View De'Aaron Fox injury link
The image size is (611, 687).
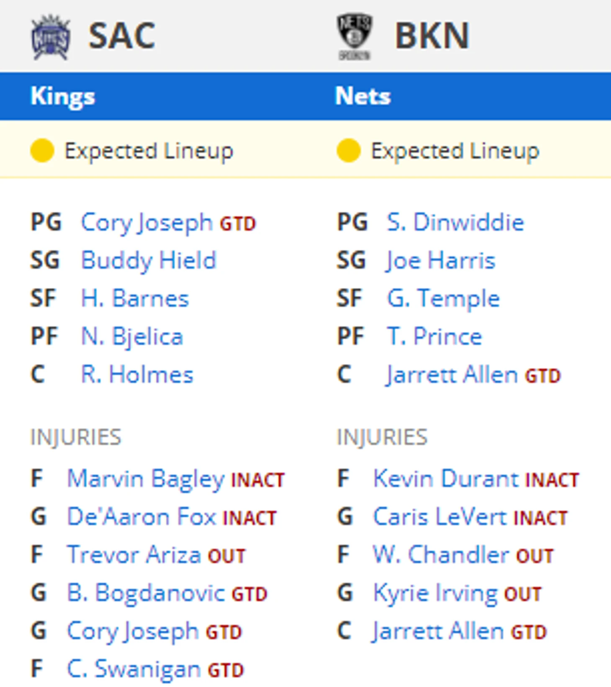(x=141, y=517)
